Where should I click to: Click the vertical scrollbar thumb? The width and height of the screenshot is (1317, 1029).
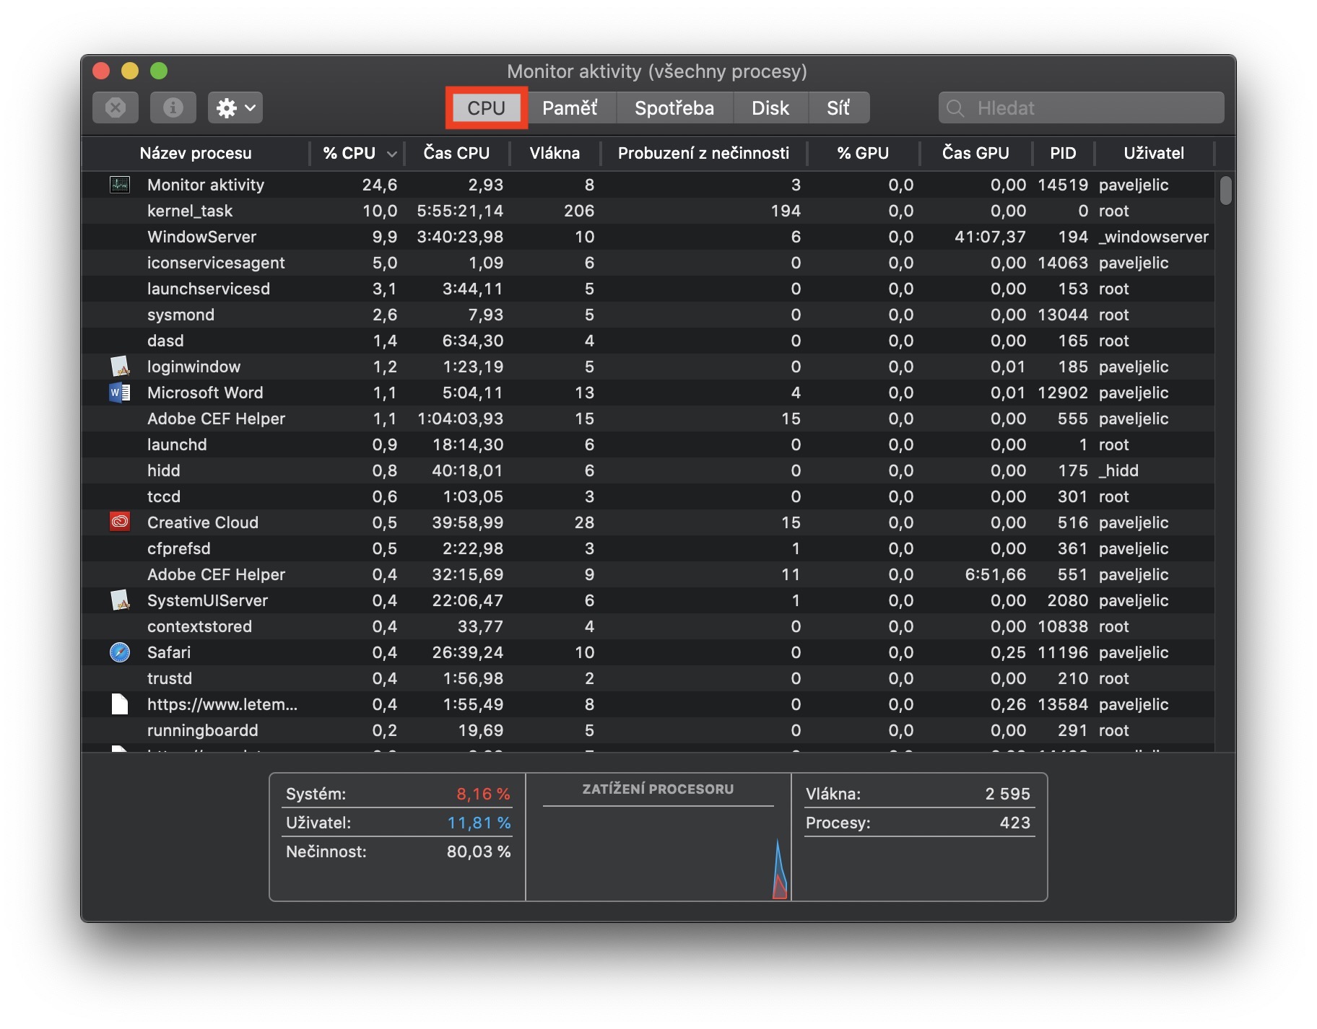point(1225,191)
